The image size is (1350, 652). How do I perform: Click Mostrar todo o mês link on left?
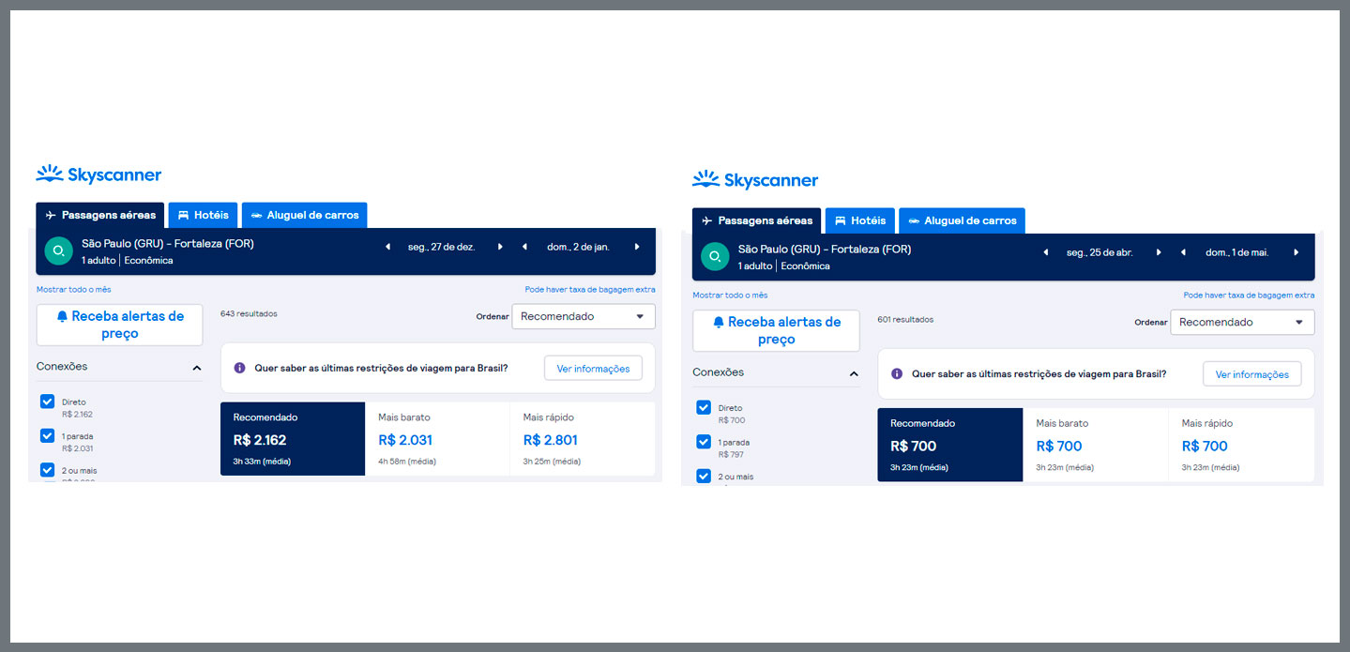pos(74,289)
